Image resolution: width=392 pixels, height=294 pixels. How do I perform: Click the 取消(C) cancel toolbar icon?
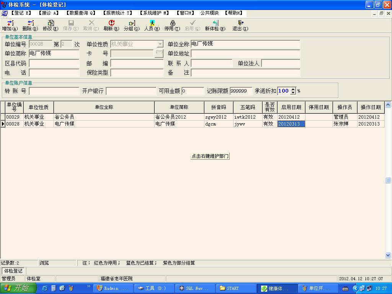[91, 26]
